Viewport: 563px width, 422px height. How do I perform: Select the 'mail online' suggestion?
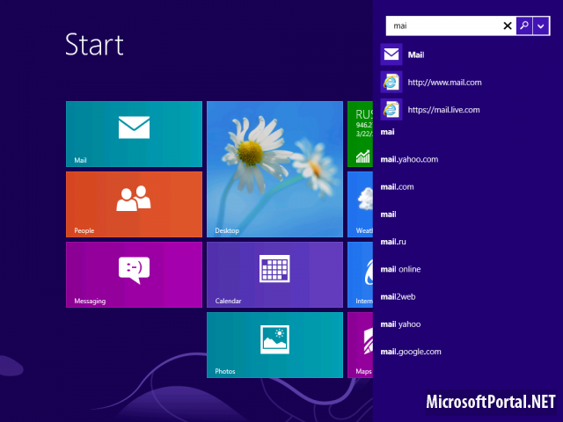(x=400, y=269)
